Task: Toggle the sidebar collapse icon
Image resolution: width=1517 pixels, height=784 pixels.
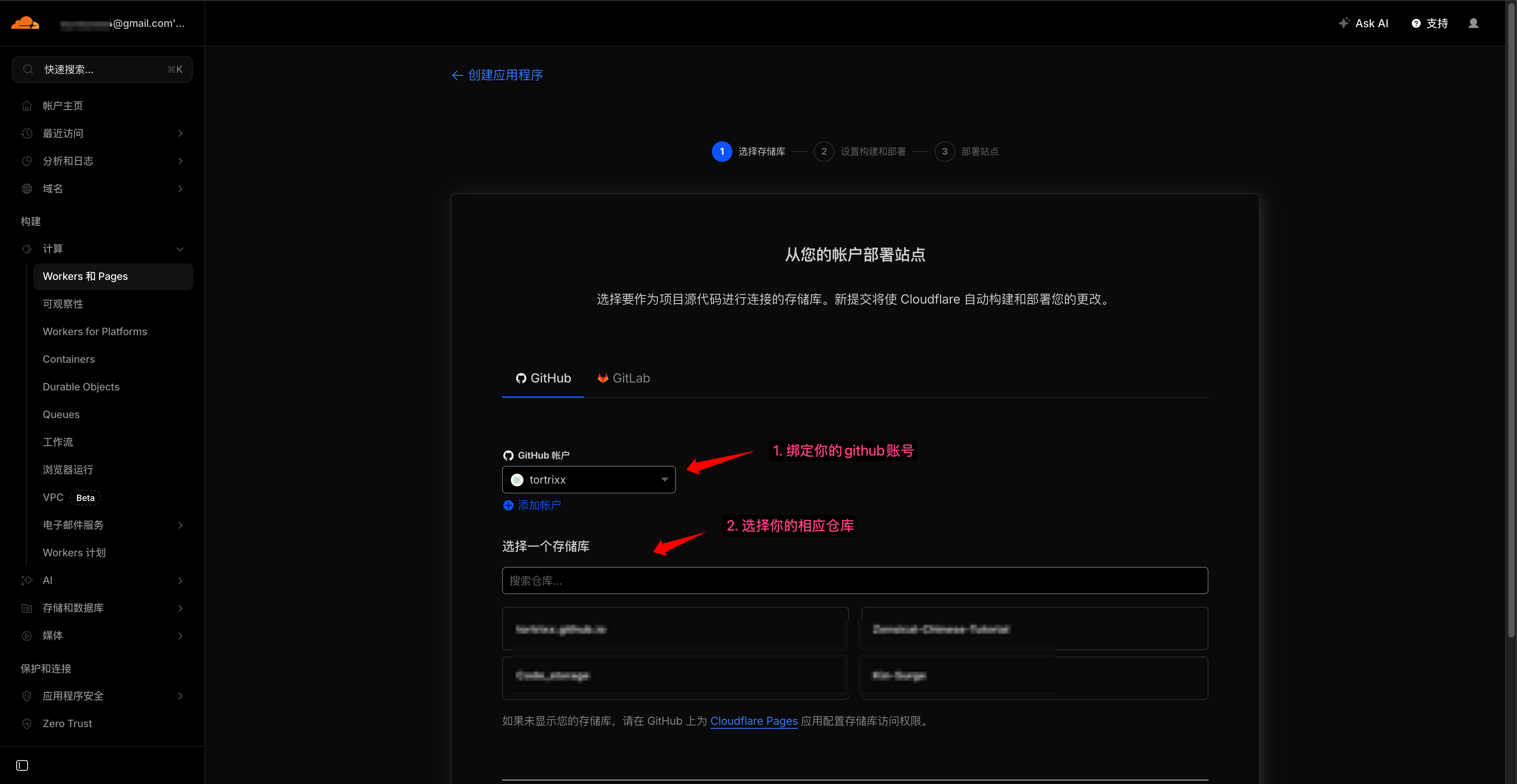Action: pyautogui.click(x=22, y=765)
